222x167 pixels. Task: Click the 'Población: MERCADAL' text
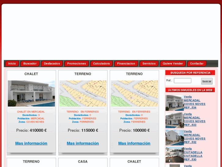[x=31, y=118]
